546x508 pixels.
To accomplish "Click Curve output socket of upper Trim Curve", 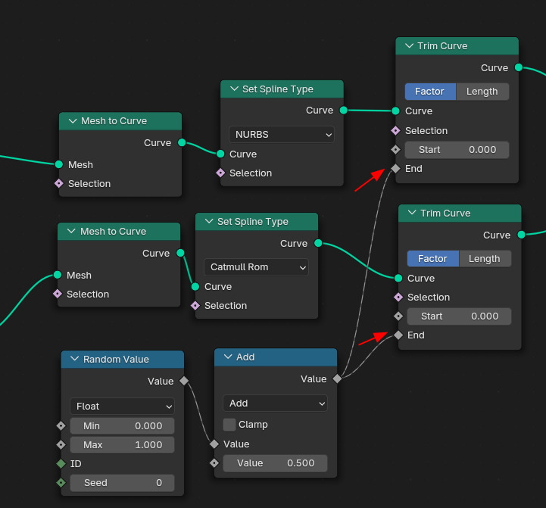I will [519, 67].
